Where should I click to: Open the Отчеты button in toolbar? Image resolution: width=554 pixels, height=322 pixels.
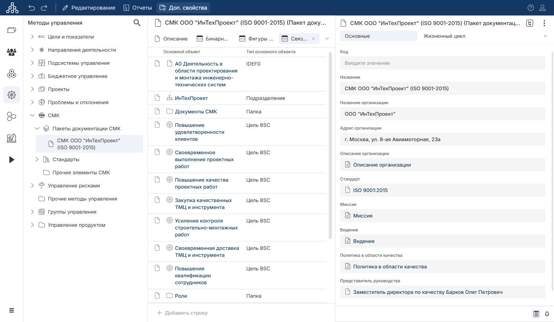click(x=137, y=8)
